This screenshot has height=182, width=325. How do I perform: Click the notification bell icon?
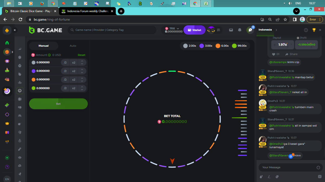pyautogui.click(x=240, y=30)
